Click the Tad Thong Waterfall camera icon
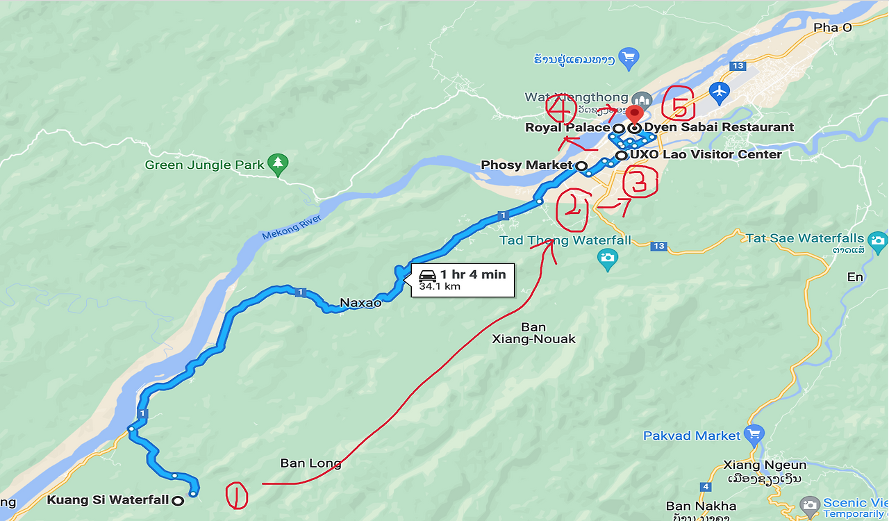Image resolution: width=889 pixels, height=521 pixels. [x=607, y=260]
